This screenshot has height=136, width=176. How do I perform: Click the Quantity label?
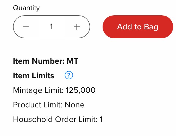[26, 8]
